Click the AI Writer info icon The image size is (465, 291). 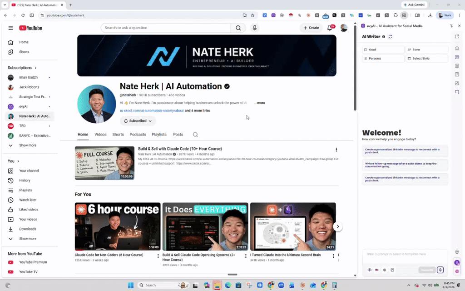point(383,36)
